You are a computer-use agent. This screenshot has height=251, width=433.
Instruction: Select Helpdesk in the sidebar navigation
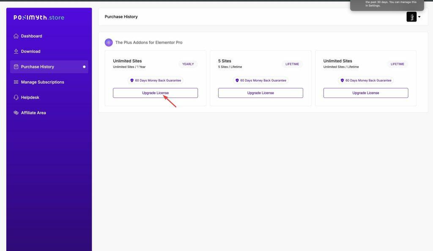tap(30, 97)
